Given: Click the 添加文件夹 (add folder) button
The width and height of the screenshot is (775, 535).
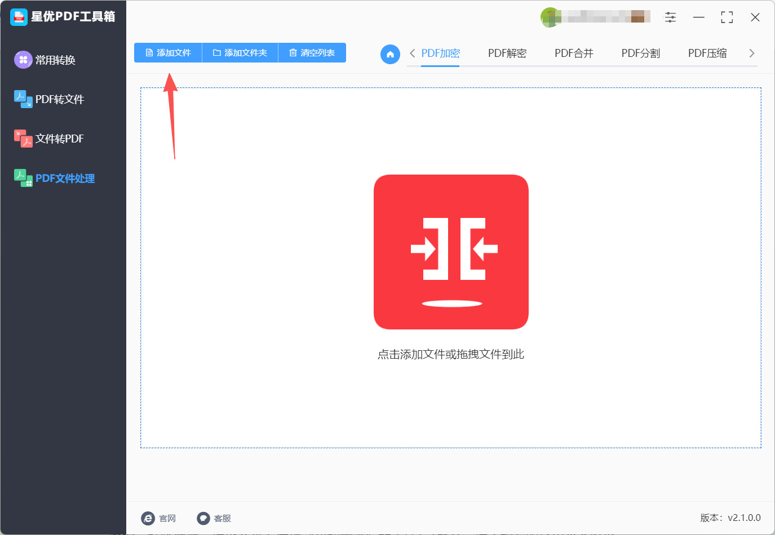Looking at the screenshot, I should click(x=240, y=53).
